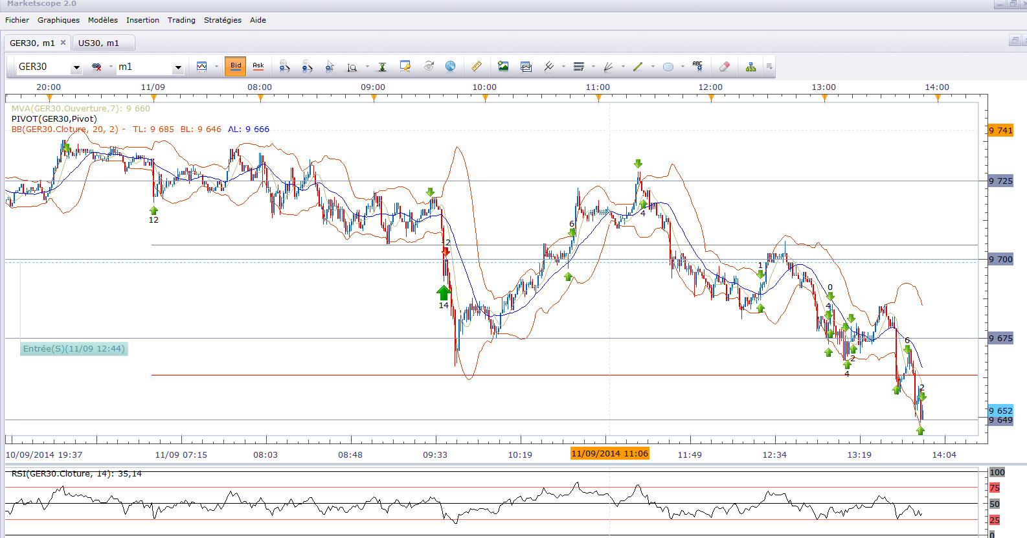Click the BB(GER30.Cloture, 20, 2) indicator label

65,129
